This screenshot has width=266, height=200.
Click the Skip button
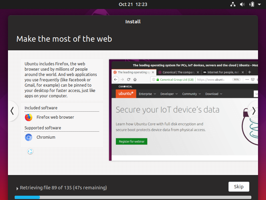[x=239, y=187]
